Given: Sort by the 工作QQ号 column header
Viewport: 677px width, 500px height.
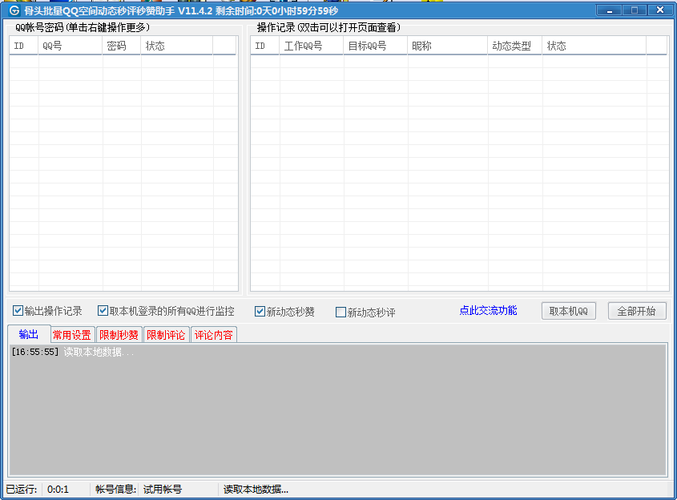Looking at the screenshot, I should 312,46.
